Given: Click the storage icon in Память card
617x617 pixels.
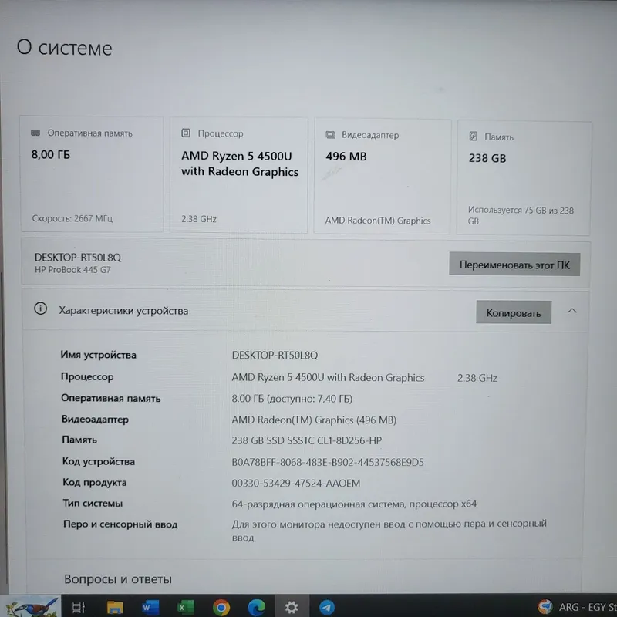Looking at the screenshot, I should click(474, 137).
